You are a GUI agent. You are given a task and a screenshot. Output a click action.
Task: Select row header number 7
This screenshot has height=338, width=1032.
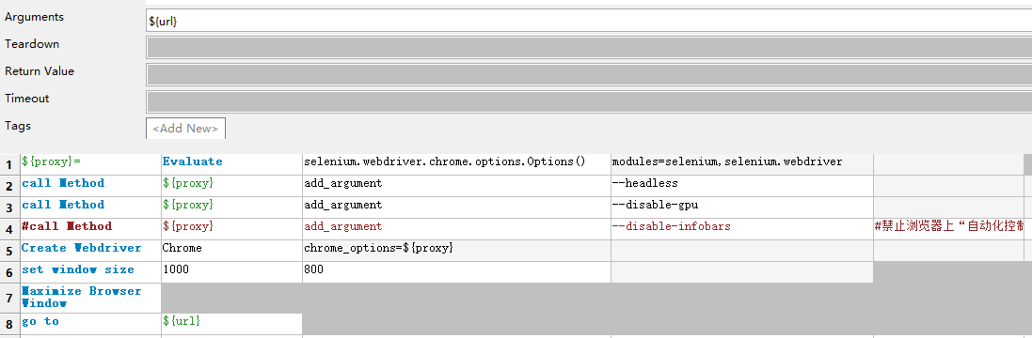click(x=9, y=298)
